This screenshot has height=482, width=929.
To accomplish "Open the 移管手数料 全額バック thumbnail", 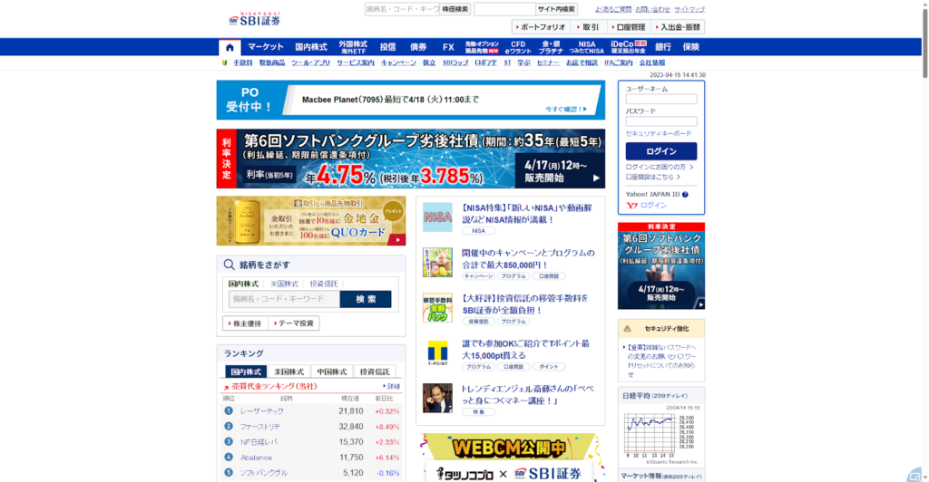I will 437,307.
